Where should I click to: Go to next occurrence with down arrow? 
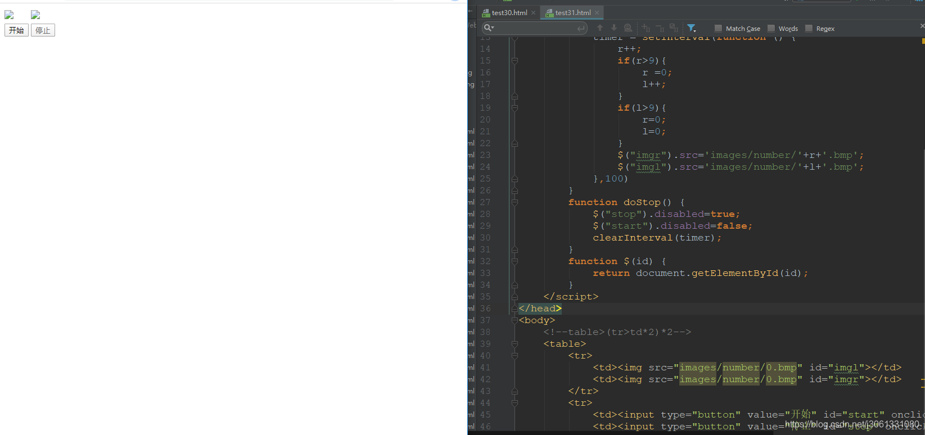point(614,28)
